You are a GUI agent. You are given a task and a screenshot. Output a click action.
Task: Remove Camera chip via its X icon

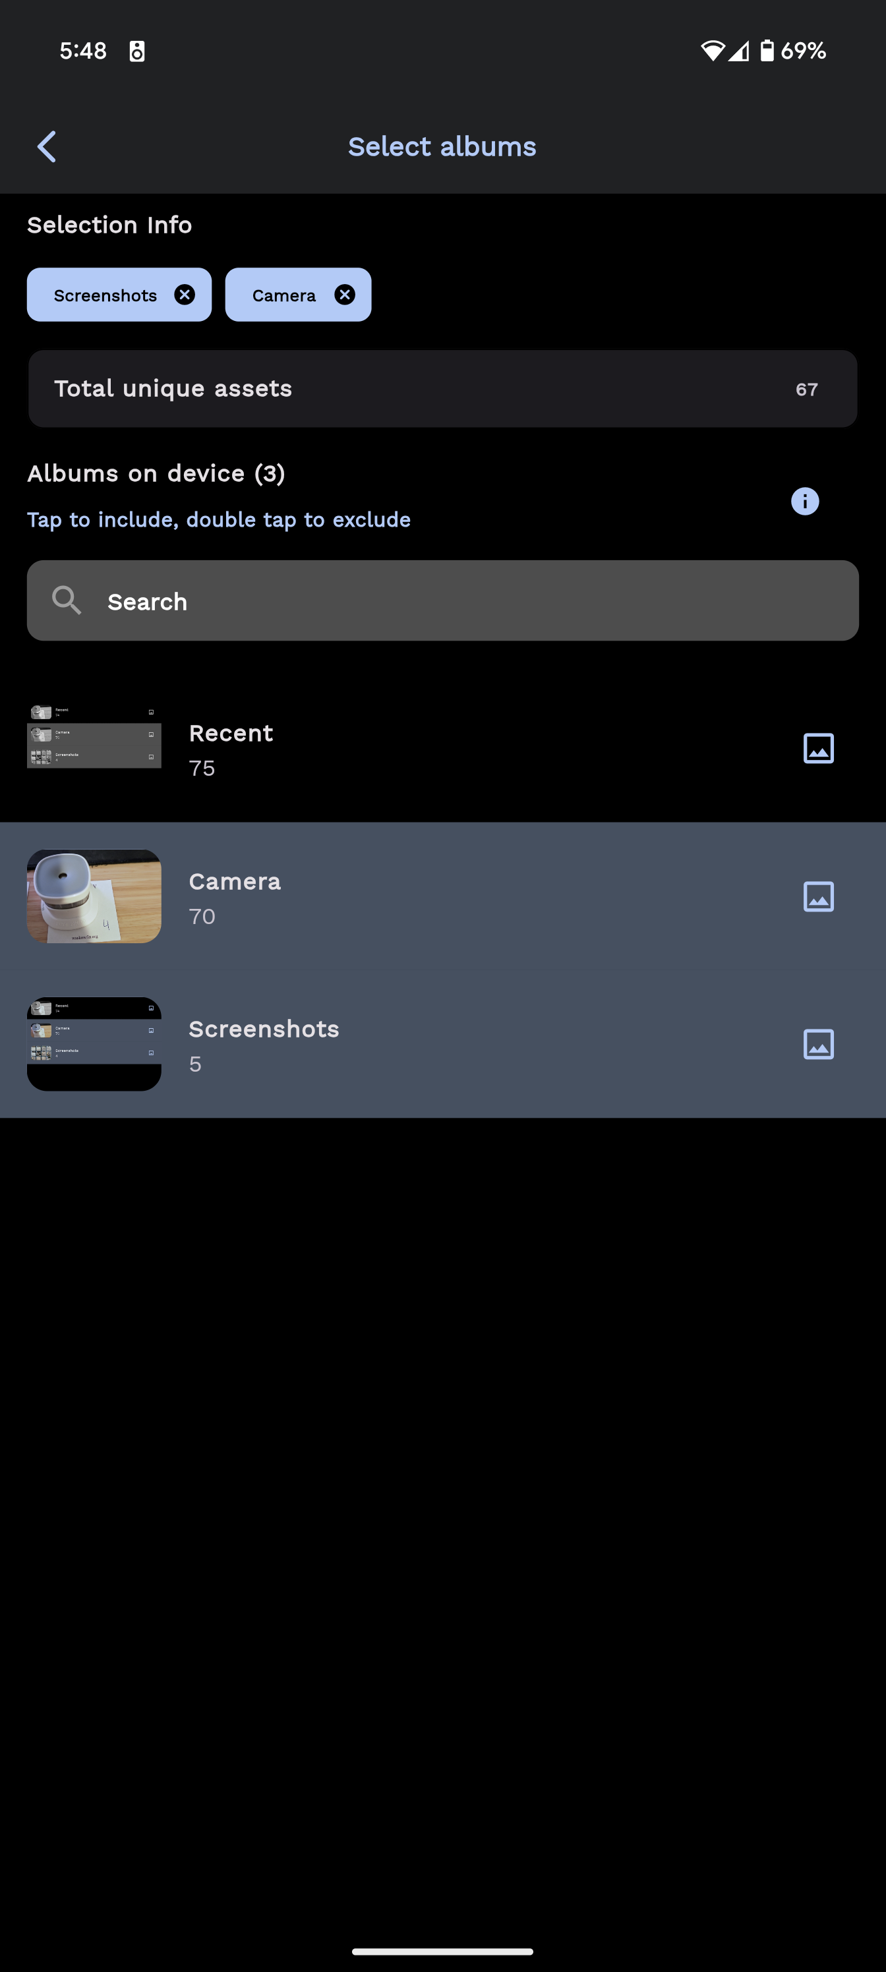[345, 295]
